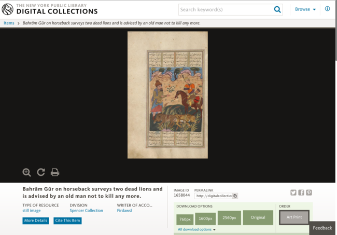Share on Pinterest

pyautogui.click(x=309, y=192)
